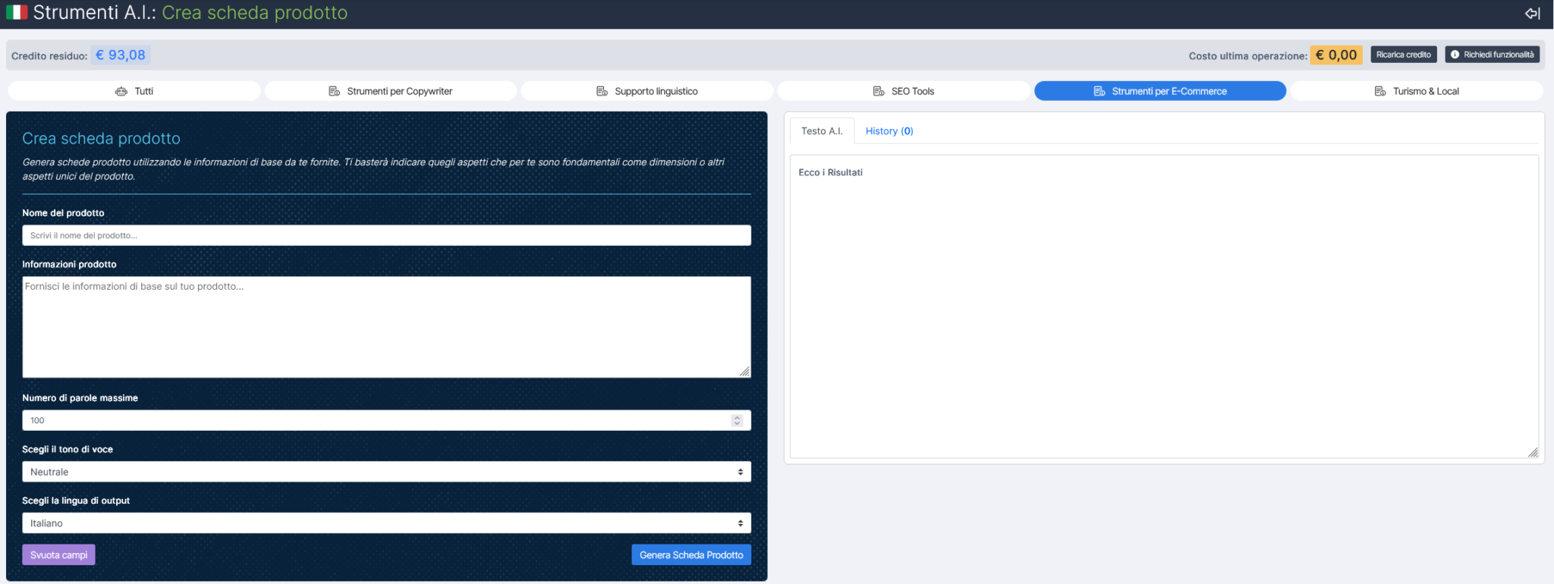Click into the Informazioni prodotto textarea

387,327
